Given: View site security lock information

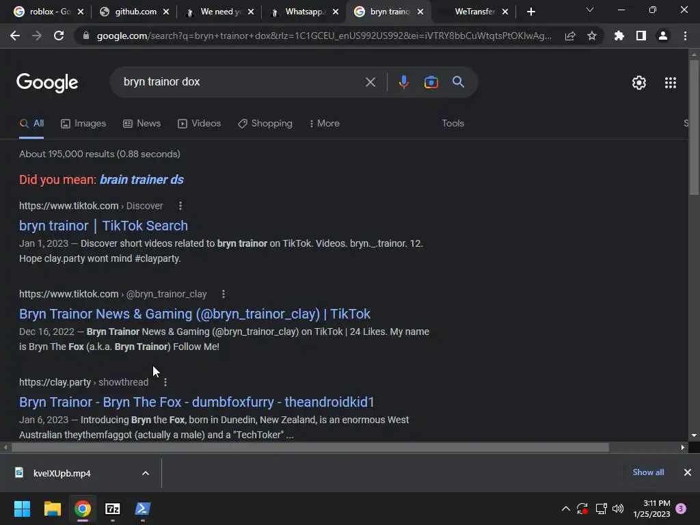Looking at the screenshot, I should click(x=86, y=36).
